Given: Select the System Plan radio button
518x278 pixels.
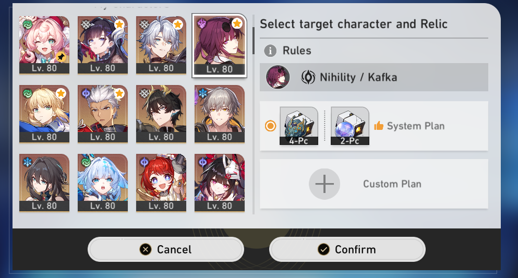Looking at the screenshot, I should pyautogui.click(x=270, y=126).
